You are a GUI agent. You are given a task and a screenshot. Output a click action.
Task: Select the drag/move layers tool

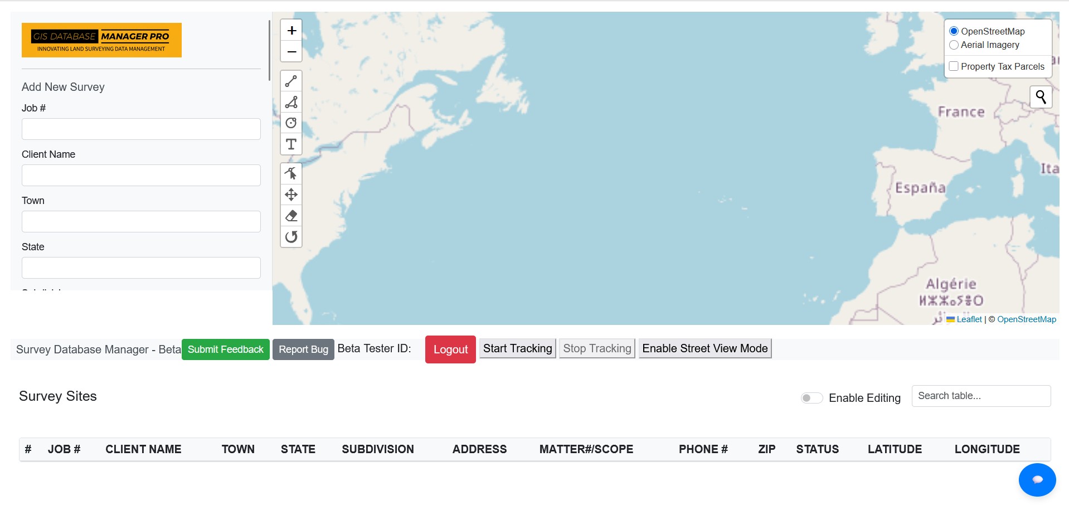pos(291,195)
